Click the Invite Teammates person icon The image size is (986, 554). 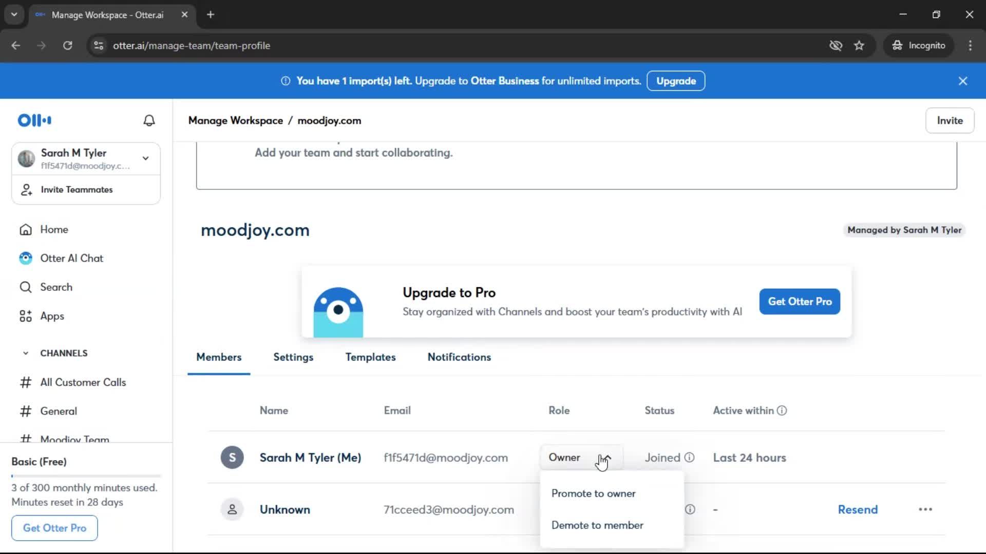[26, 190]
